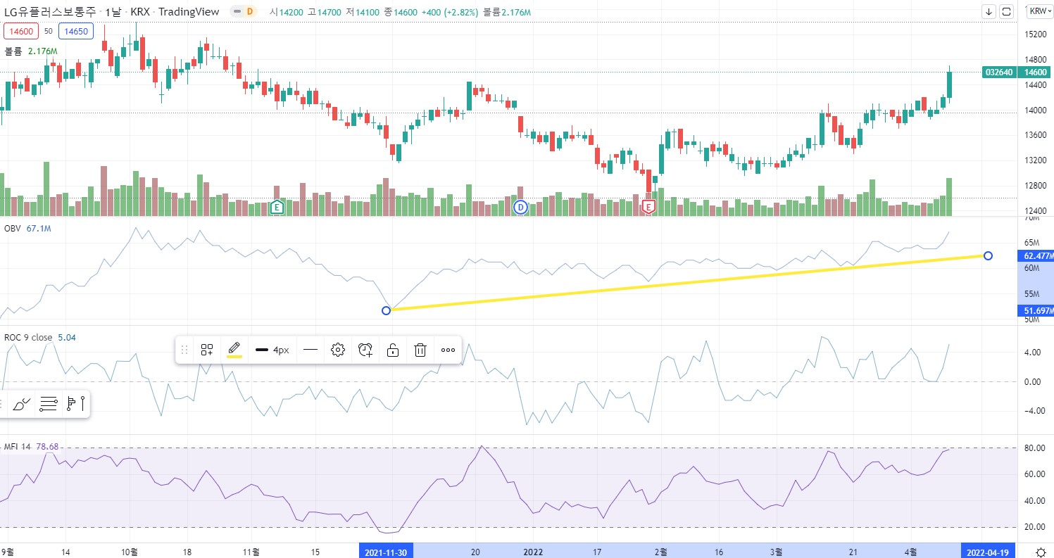Viewport: 1054px width, 558px height.
Task: Click the 1날 interval label
Action: [x=115, y=12]
